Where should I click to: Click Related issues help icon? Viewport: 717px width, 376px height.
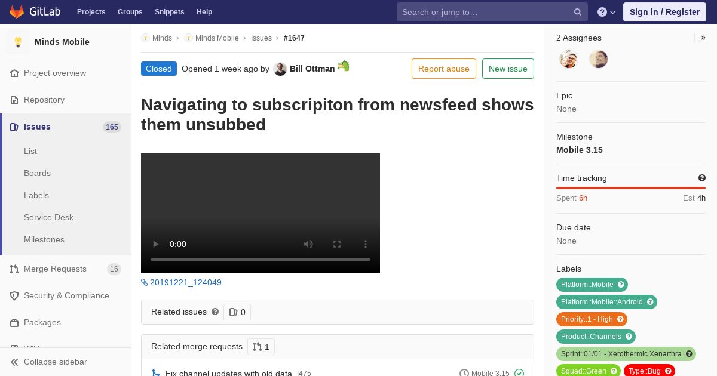point(215,312)
